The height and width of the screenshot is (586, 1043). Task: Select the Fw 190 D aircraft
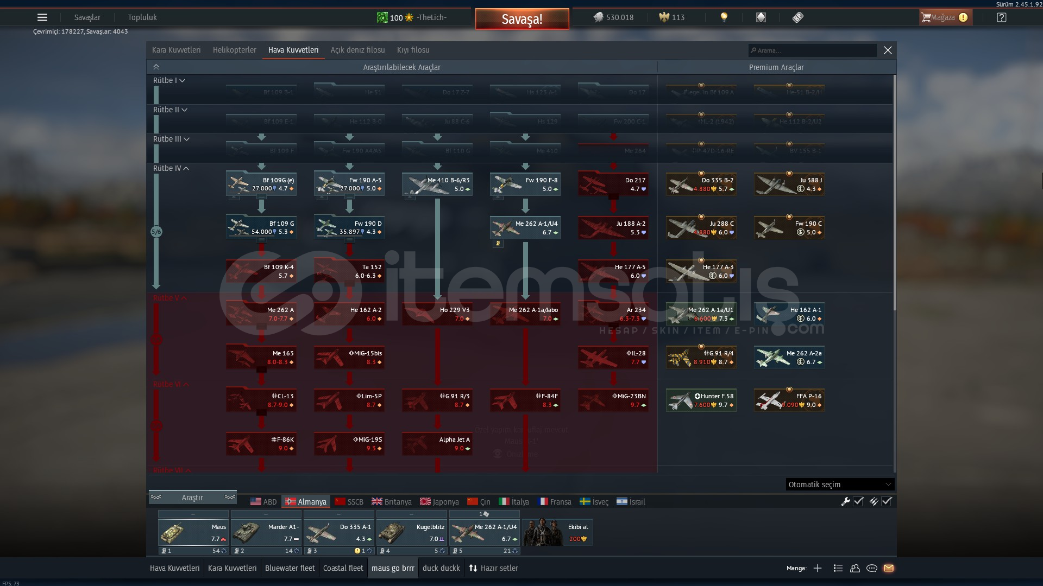click(349, 228)
